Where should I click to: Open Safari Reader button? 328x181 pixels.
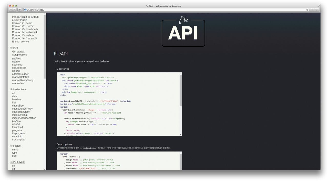point(314,10)
